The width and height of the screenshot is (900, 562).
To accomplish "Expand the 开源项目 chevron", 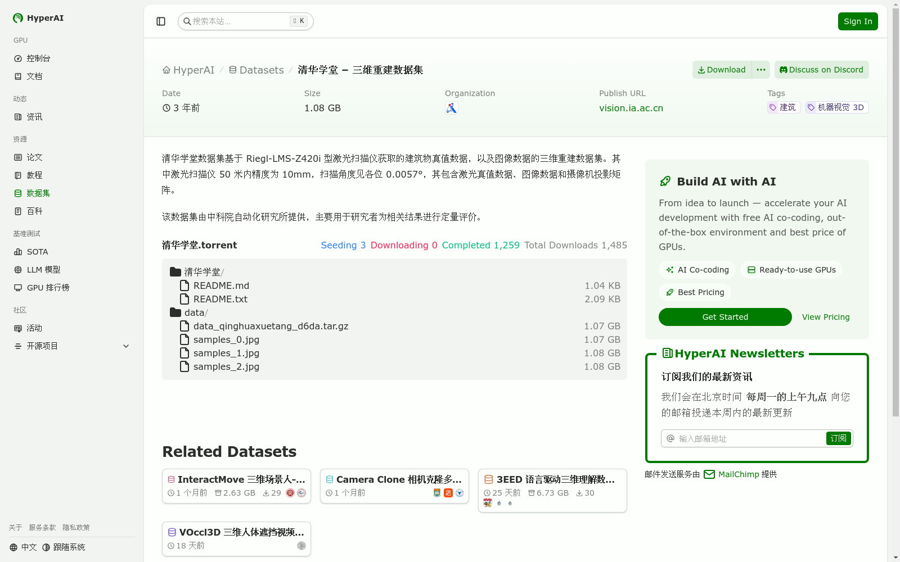I will tap(126, 346).
